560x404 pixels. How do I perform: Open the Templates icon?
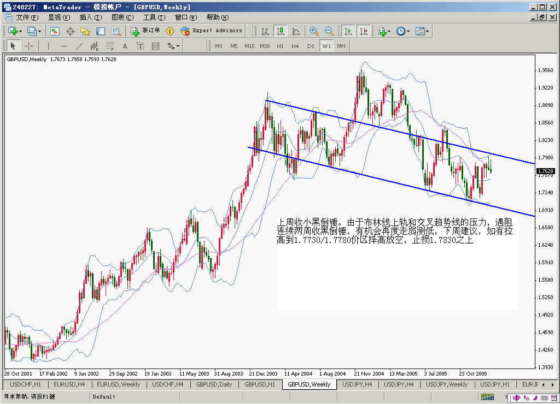click(419, 31)
